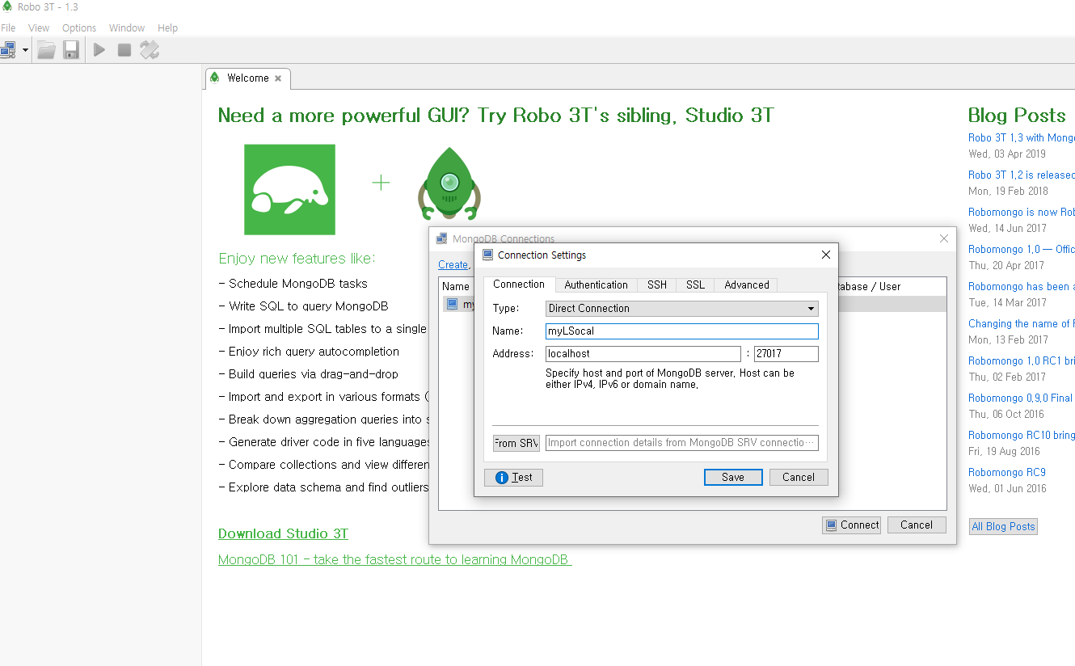This screenshot has width=1075, height=666.
Task: Click the Save floppy disk toolbar icon
Action: [x=71, y=50]
